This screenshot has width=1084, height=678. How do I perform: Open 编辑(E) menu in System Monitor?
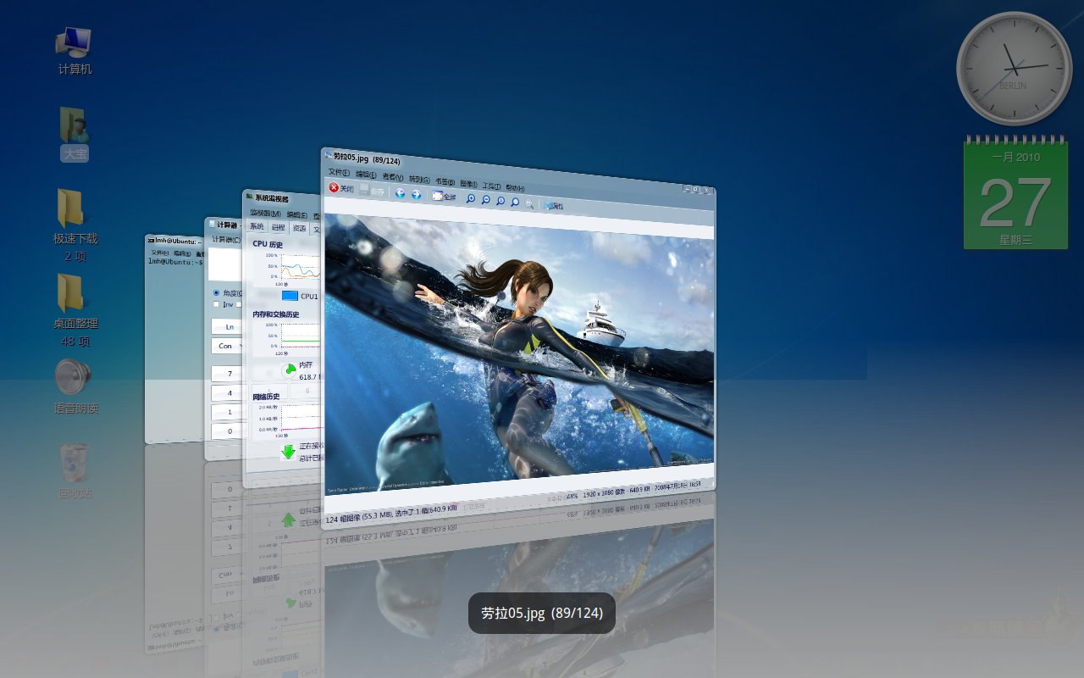click(296, 215)
